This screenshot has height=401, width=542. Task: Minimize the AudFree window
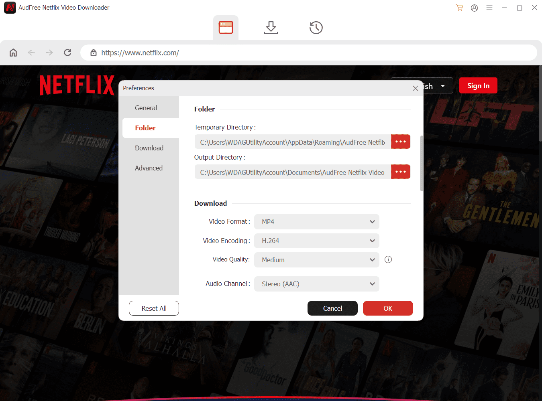pyautogui.click(x=504, y=8)
